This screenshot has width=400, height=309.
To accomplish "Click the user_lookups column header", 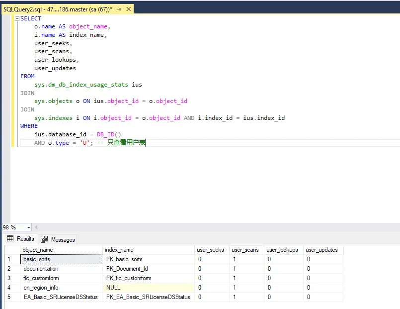I will pos(282,250).
